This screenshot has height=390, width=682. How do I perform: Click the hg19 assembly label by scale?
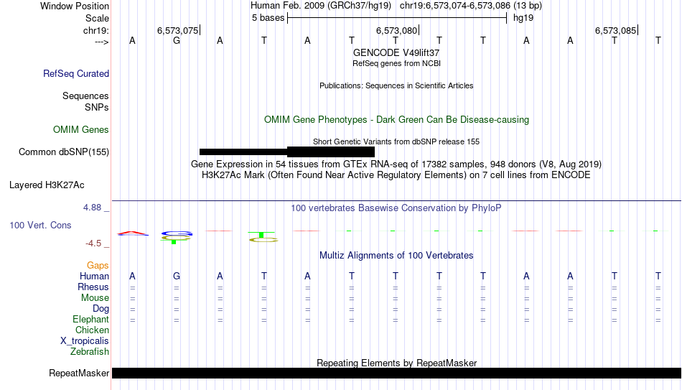pyautogui.click(x=523, y=18)
